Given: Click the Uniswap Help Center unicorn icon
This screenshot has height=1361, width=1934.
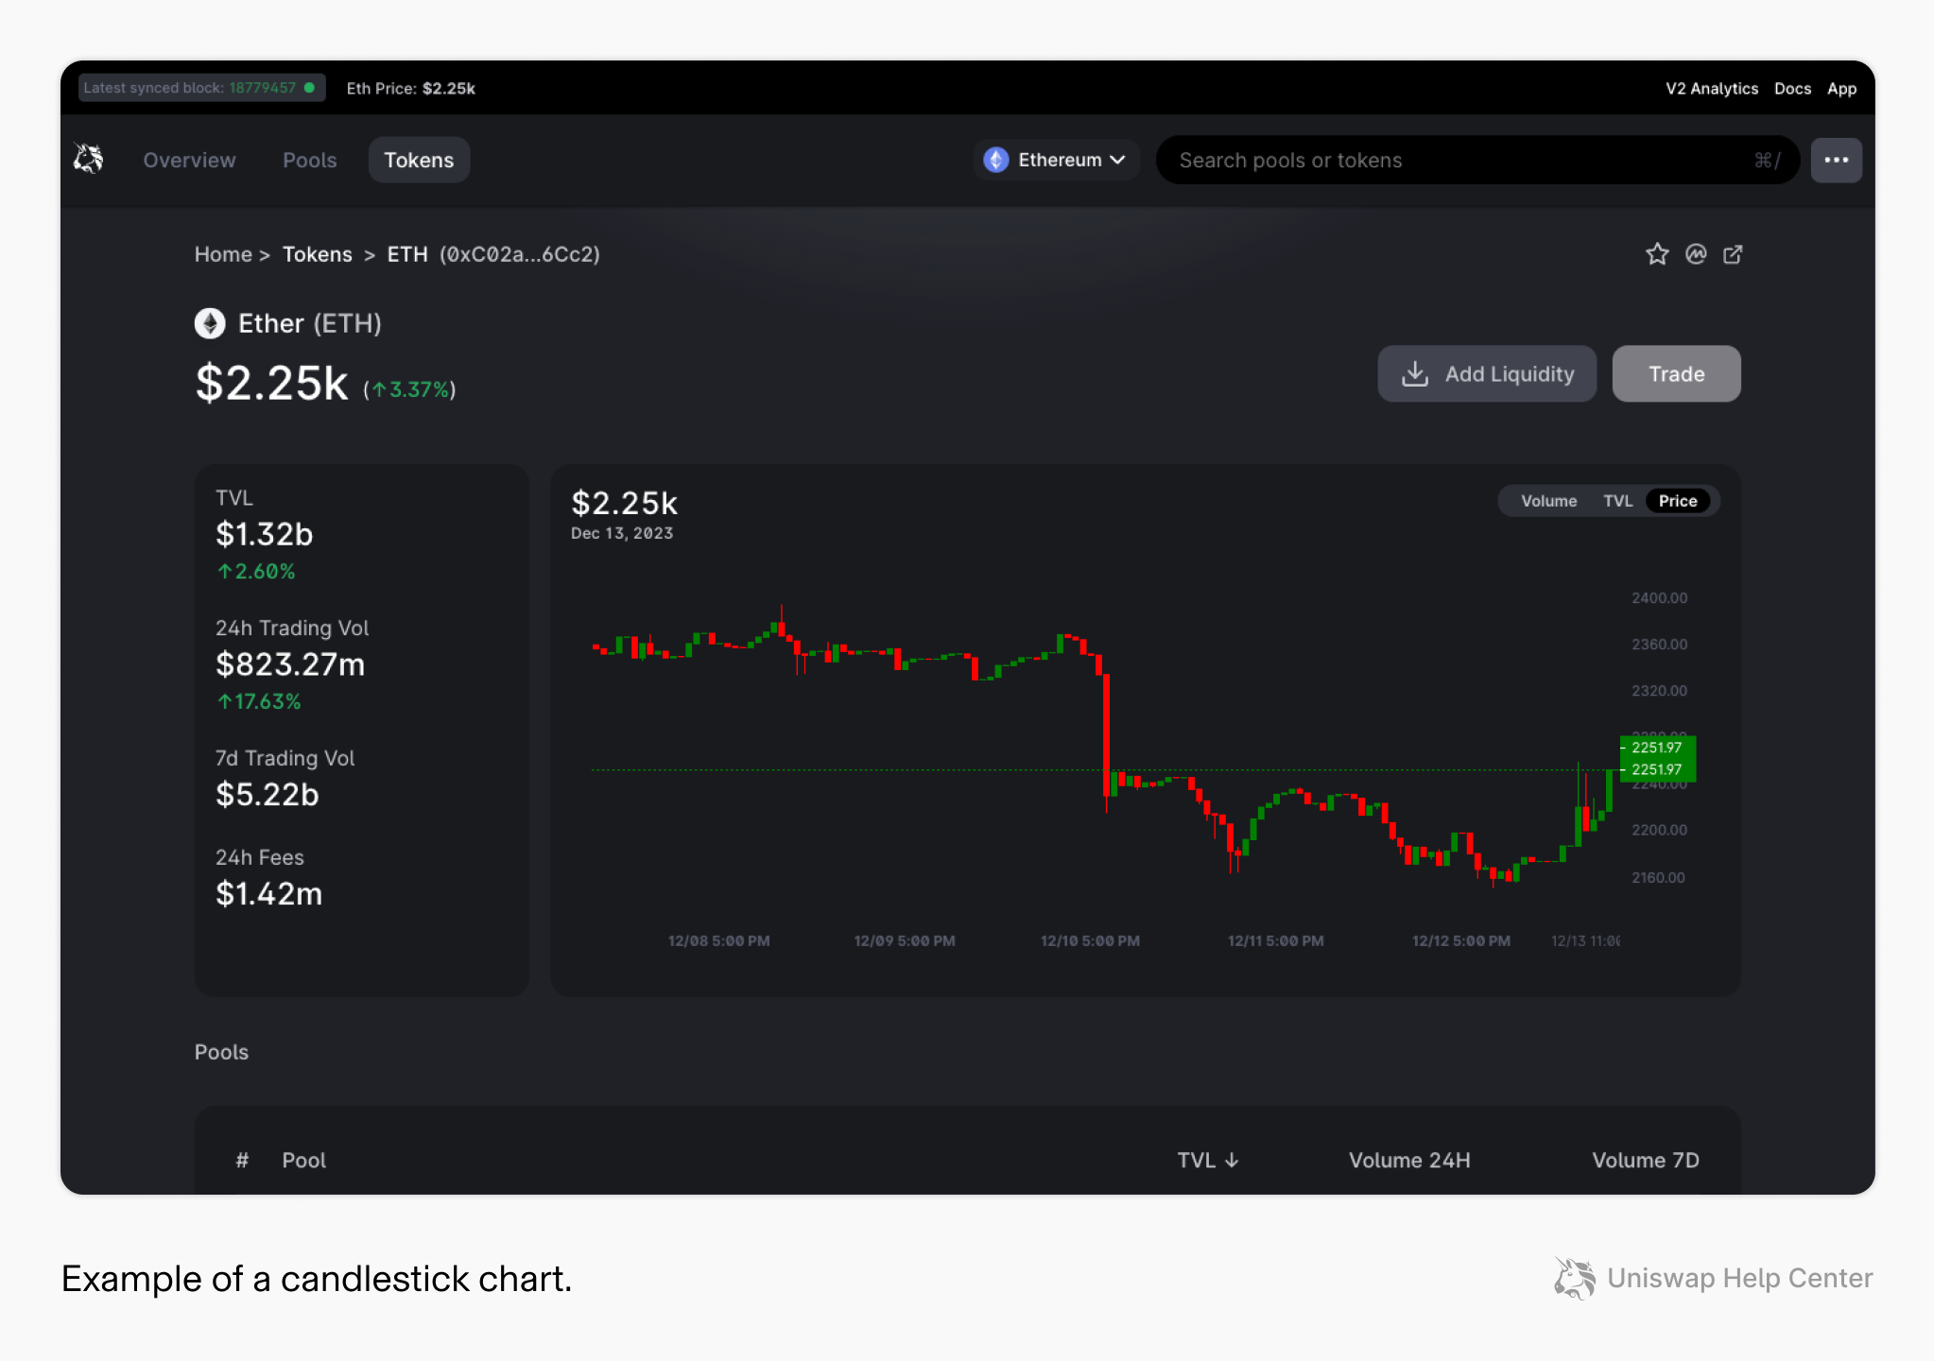Looking at the screenshot, I should [x=1573, y=1279].
